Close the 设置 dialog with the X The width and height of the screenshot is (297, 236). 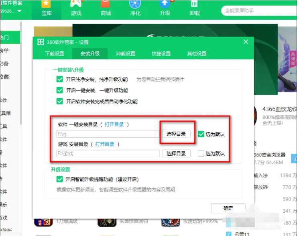coord(246,42)
